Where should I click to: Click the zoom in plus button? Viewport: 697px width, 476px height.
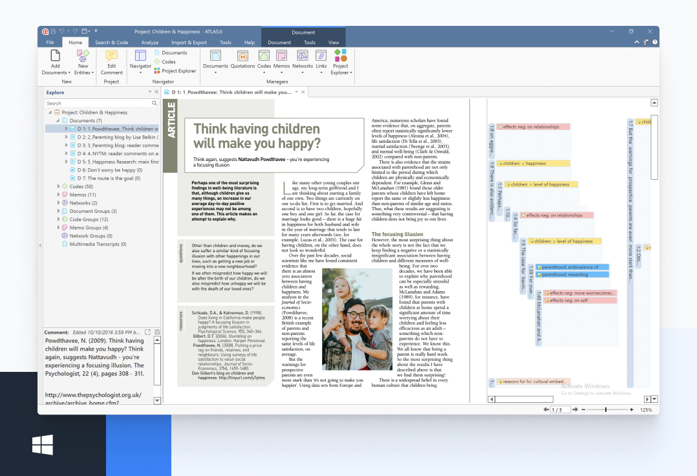[x=630, y=410]
